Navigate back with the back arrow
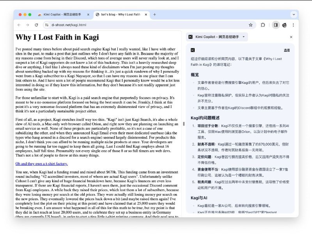 (x=19, y=25)
